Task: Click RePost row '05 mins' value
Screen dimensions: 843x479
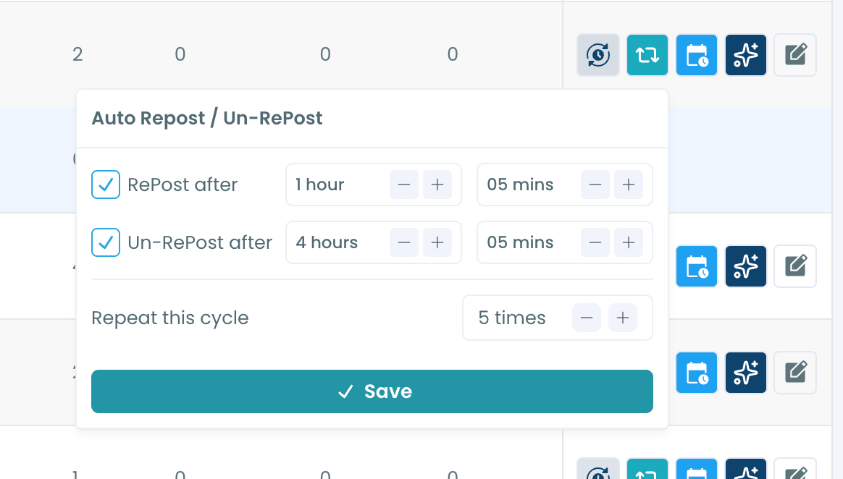Action: click(520, 185)
